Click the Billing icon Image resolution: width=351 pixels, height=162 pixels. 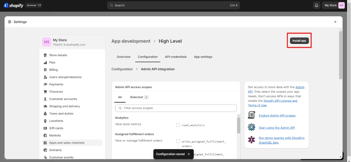[45, 70]
